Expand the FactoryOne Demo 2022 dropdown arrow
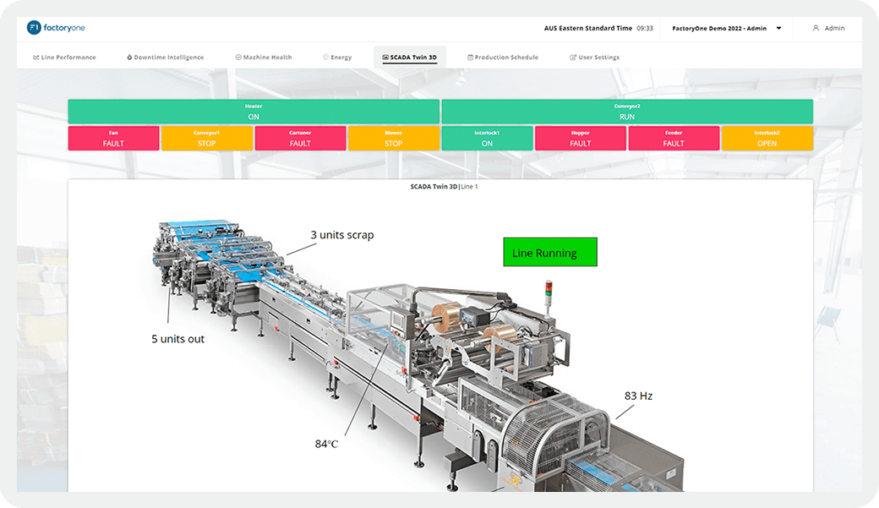The height and width of the screenshot is (508, 879). [778, 28]
